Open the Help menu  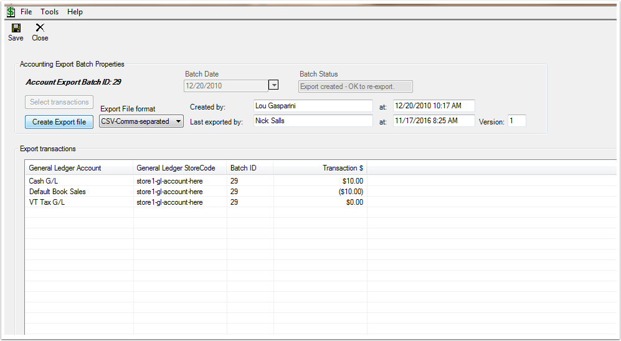click(75, 12)
